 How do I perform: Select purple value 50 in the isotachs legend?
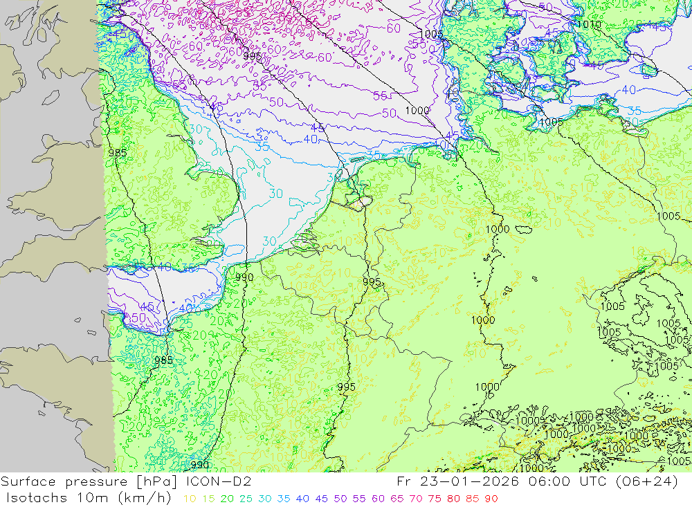[x=340, y=499]
